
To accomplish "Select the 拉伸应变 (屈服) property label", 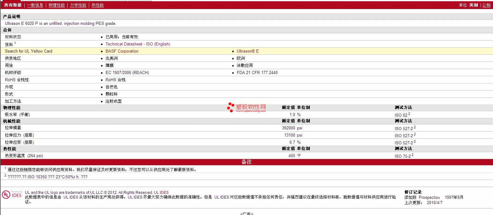I will (20, 143).
